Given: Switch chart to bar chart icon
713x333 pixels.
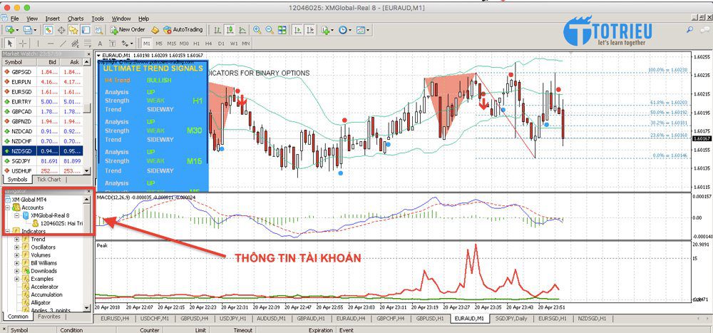Looking at the screenshot, I should 217,30.
